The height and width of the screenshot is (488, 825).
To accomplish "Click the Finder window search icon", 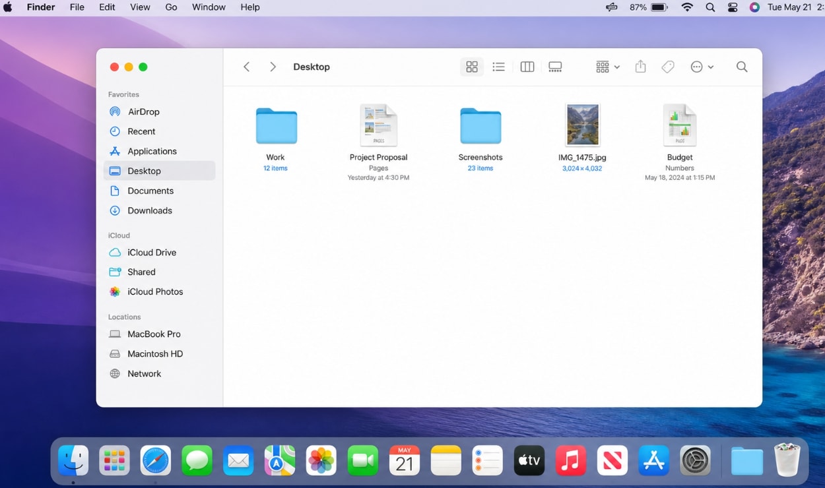I will click(x=742, y=67).
